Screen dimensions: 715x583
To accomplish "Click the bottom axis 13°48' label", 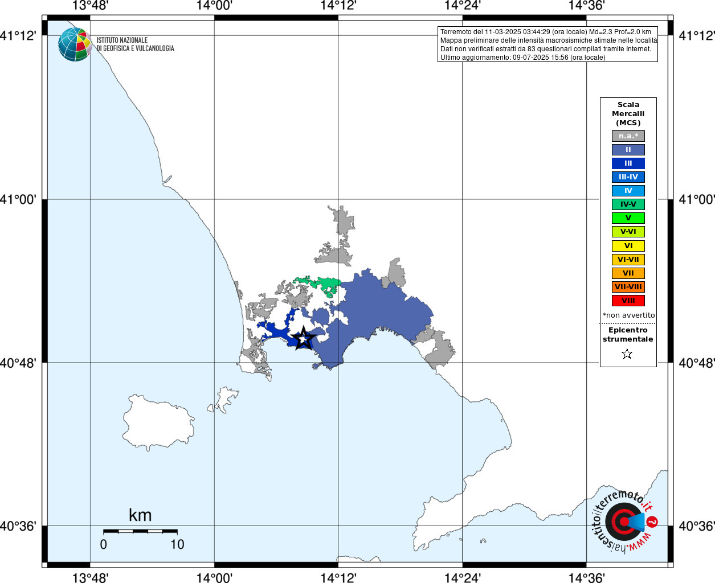I will (90, 577).
